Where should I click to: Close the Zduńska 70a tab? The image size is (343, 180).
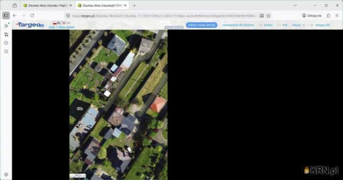70,6
